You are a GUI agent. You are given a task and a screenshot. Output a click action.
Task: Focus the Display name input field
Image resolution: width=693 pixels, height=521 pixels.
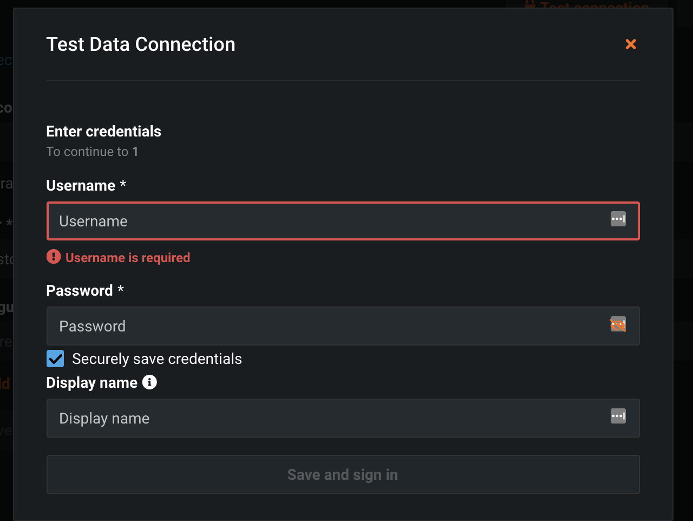pyautogui.click(x=325, y=418)
